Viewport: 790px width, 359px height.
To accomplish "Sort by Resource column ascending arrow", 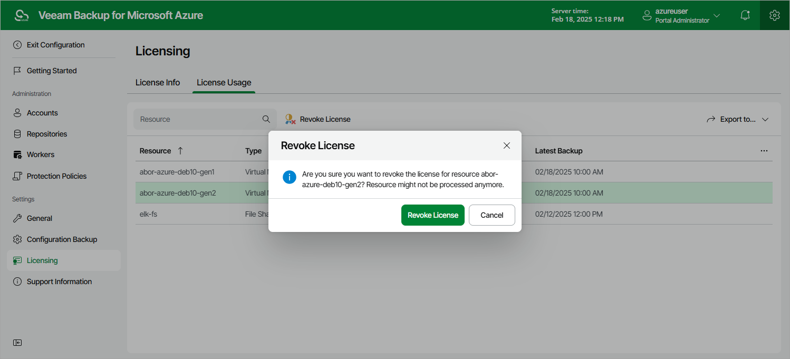I will pos(180,151).
